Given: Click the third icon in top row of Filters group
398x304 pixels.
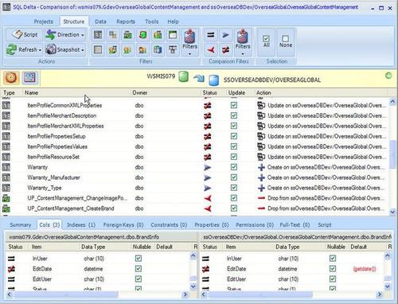Looking at the screenshot, I should click(x=128, y=35).
